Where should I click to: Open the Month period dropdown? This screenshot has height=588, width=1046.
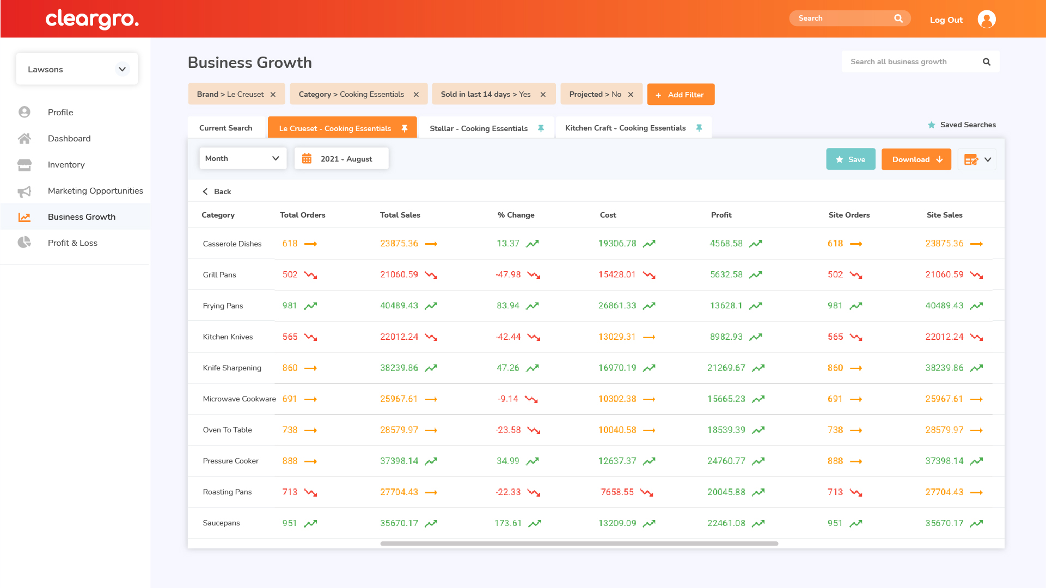click(x=243, y=158)
